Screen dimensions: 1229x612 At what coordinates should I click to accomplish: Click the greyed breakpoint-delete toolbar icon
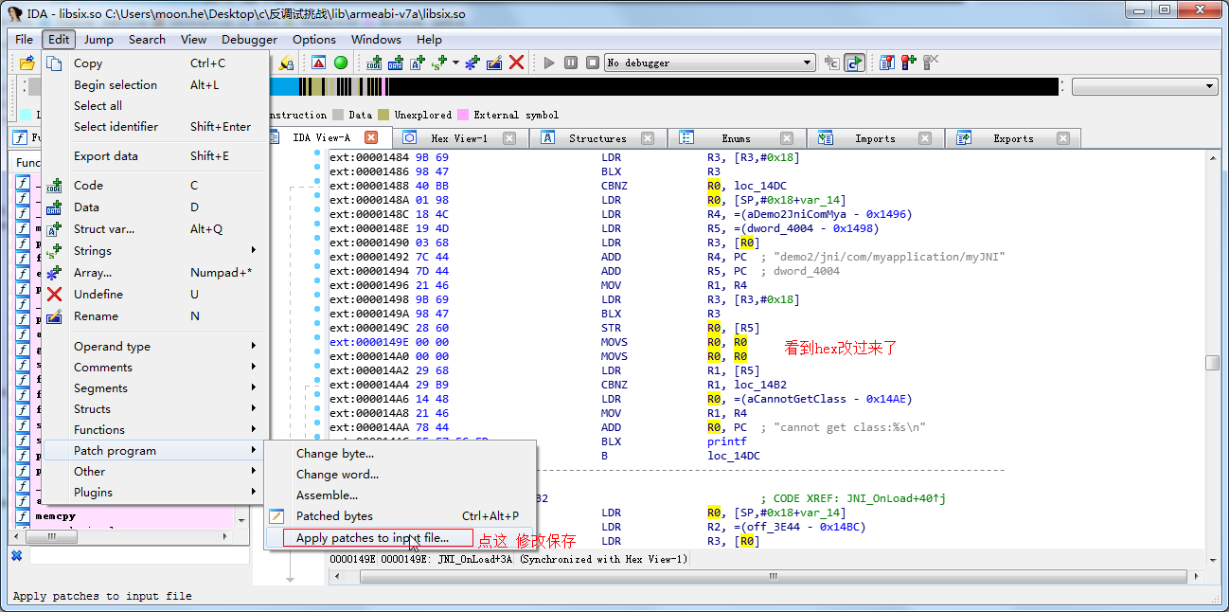(931, 63)
